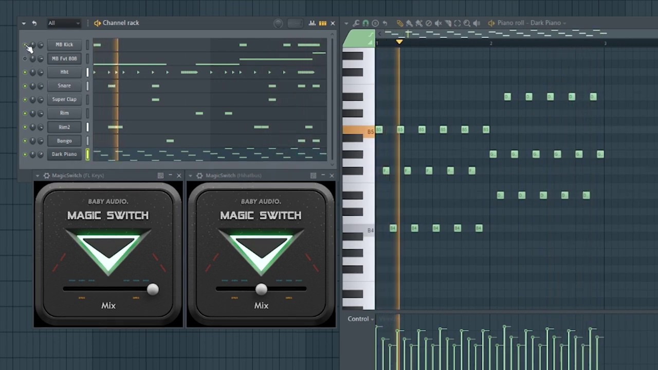Open the MagicSwitch (Hihatbus) window menu arrow

coord(190,176)
